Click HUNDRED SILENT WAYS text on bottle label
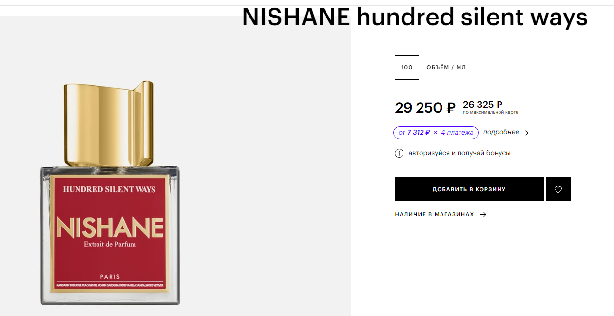The height and width of the screenshot is (316, 614). 109,189
